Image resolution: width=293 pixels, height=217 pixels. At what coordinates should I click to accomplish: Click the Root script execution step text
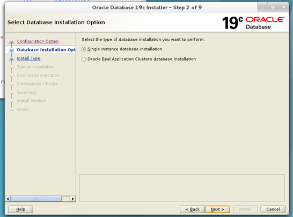pos(38,76)
